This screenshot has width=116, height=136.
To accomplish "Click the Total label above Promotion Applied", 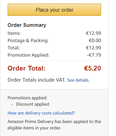I will pos(14,48).
